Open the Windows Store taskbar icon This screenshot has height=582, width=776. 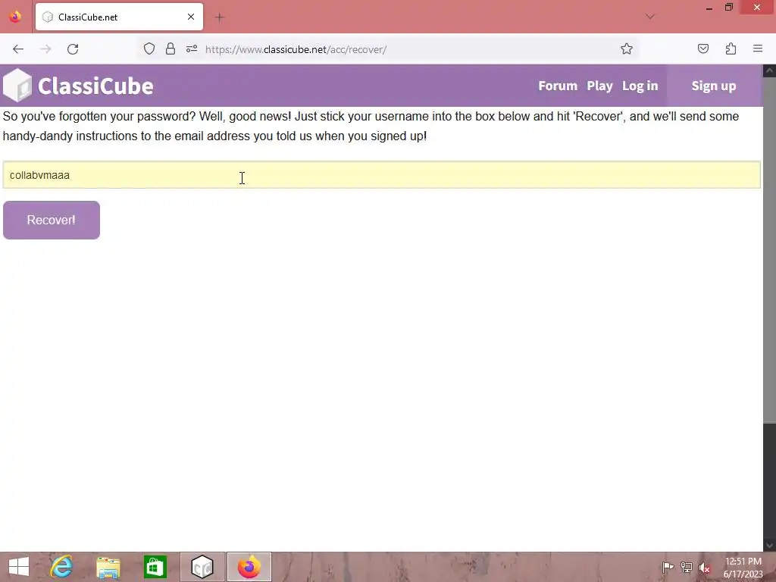(x=155, y=567)
